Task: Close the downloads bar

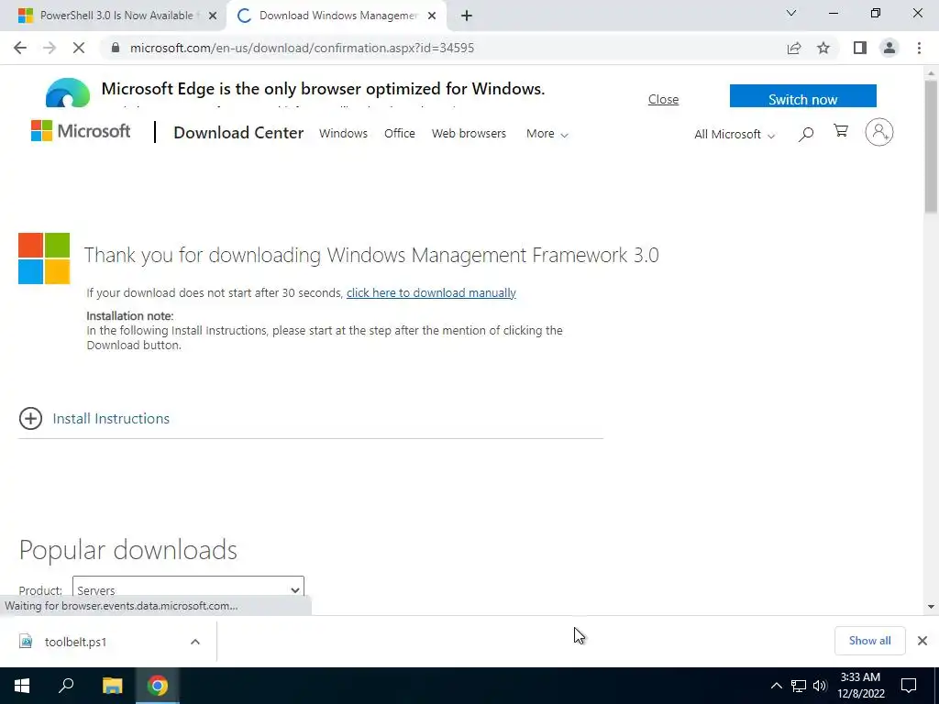Action: [922, 641]
